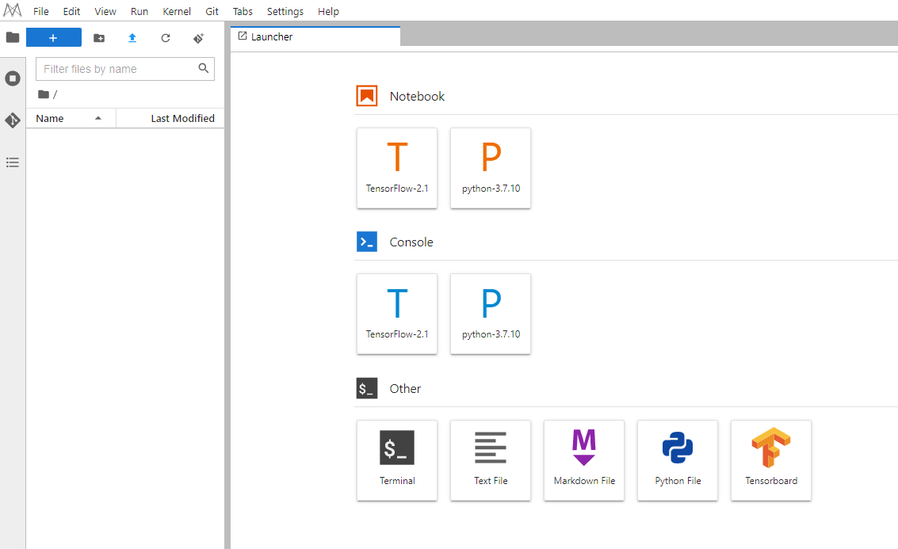This screenshot has width=898, height=549.
Task: Open the Kernel menu
Action: point(177,11)
